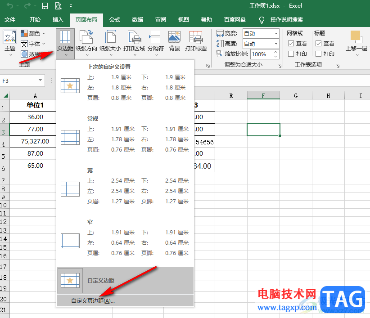Click the 背景 background button
The height and width of the screenshot is (318, 370).
click(x=175, y=41)
